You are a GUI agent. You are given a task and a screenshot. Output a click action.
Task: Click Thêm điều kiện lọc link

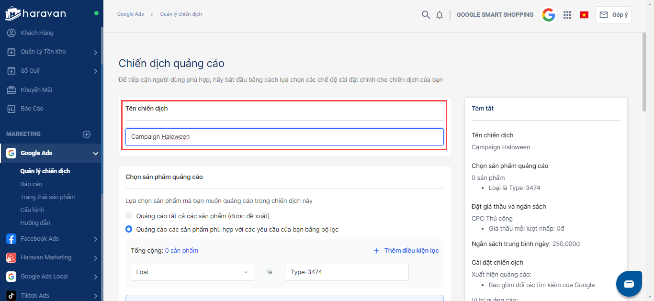[412, 251]
